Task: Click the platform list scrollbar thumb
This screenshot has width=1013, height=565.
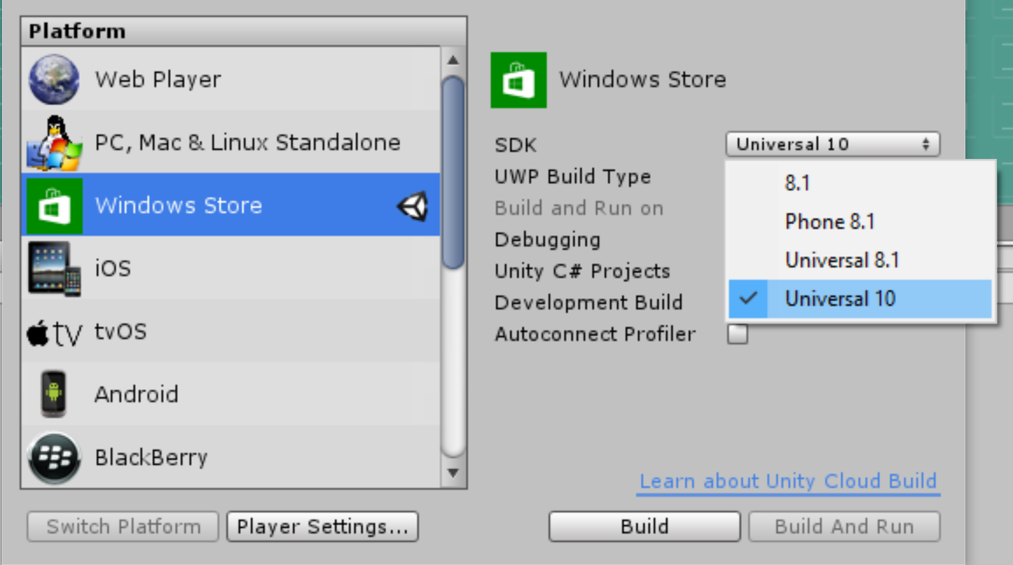Action: click(453, 172)
